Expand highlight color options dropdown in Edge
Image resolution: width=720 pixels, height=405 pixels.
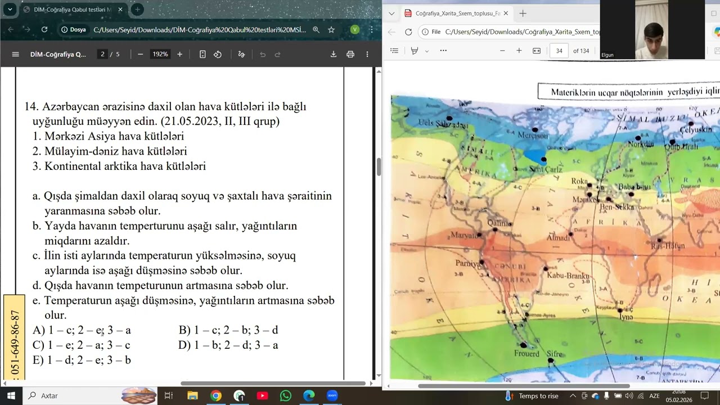tap(427, 51)
